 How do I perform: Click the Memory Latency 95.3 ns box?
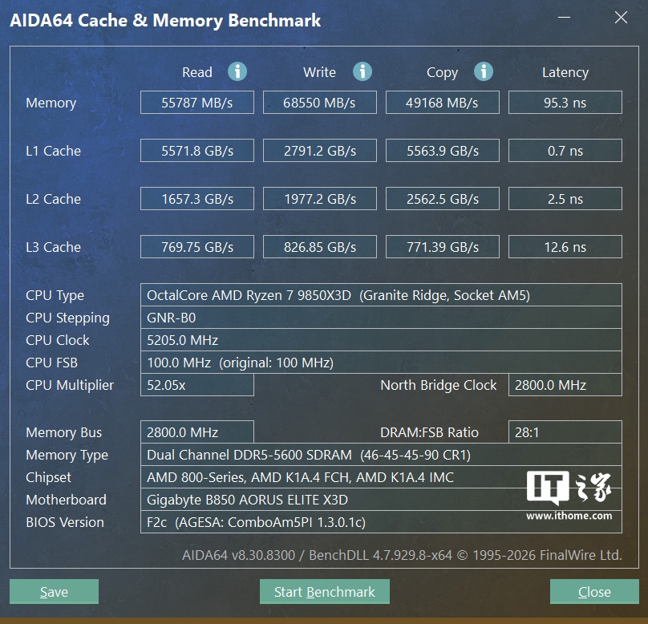tap(565, 103)
